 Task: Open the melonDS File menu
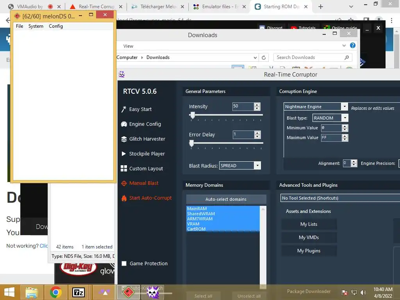click(20, 26)
